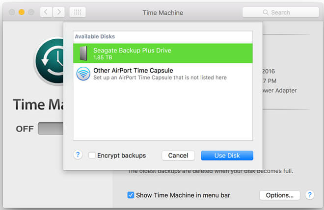Viewport: 324px width, 210px height.
Task: Click the back navigation arrow
Action: (46, 12)
